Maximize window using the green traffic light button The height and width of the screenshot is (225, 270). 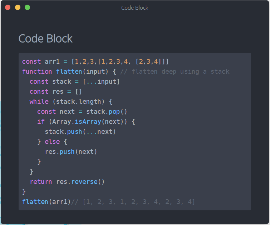click(x=28, y=8)
